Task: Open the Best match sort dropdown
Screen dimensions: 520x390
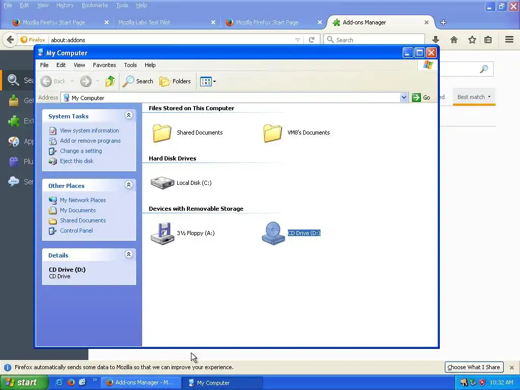Action: [474, 97]
